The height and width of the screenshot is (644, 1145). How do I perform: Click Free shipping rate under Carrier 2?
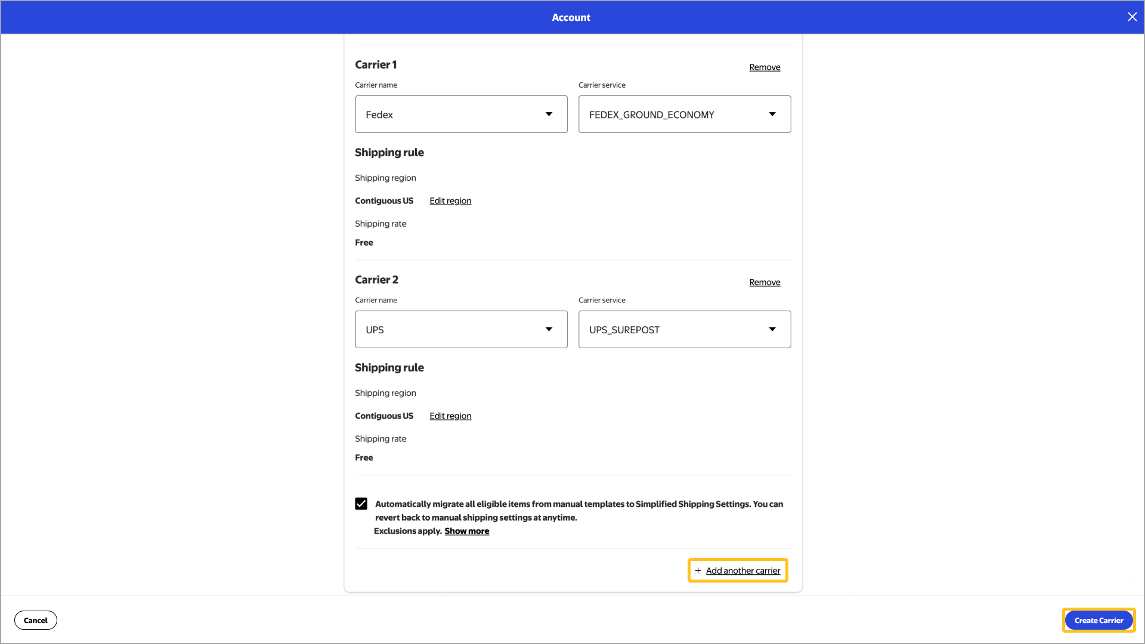tap(364, 458)
